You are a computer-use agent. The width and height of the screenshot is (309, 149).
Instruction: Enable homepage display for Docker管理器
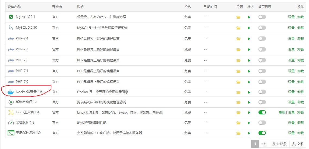point(262,92)
